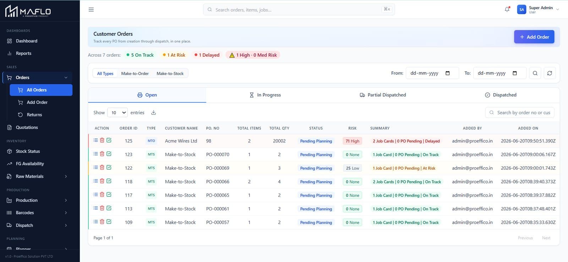
Task: Open details list icon for order 117
Action: tap(95, 194)
